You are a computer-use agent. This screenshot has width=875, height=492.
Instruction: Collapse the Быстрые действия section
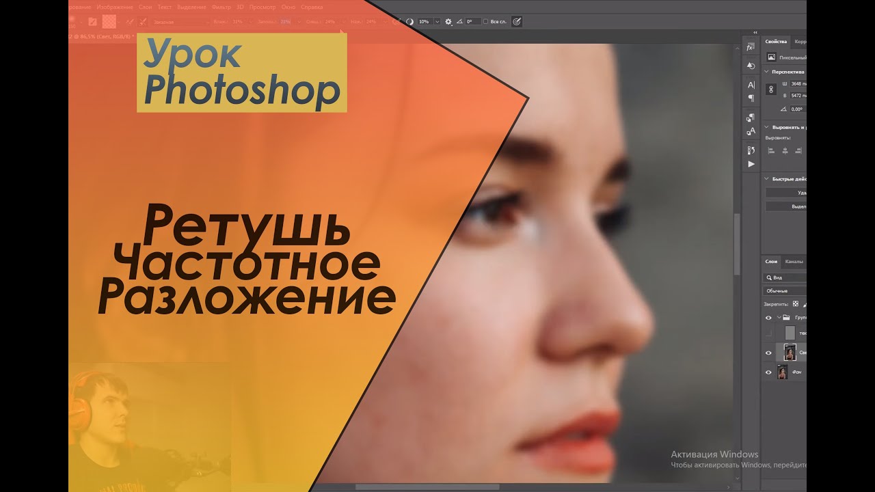point(766,179)
